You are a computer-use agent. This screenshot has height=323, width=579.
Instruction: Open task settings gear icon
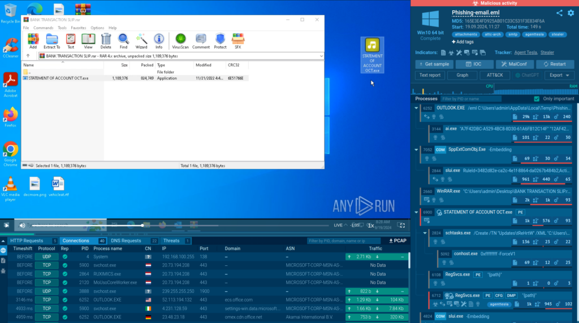[571, 13]
